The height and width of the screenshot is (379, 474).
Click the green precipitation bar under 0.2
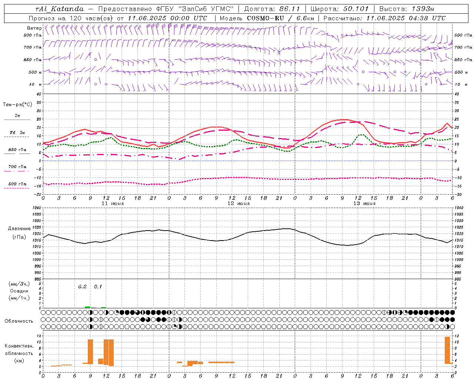(x=88, y=307)
